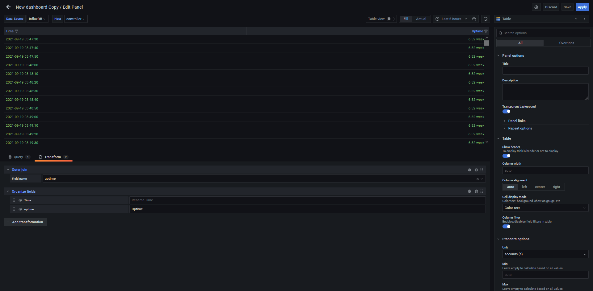Open Cell display mode Color text dropdown
The height and width of the screenshot is (291, 593).
[x=545, y=208]
